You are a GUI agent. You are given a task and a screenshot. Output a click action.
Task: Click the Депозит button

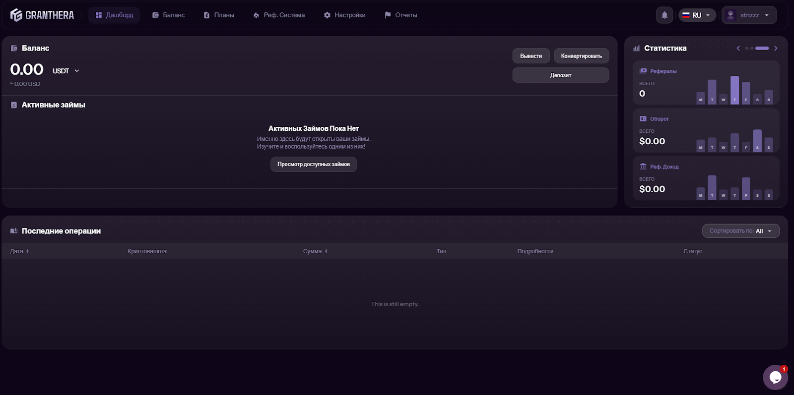[560, 75]
